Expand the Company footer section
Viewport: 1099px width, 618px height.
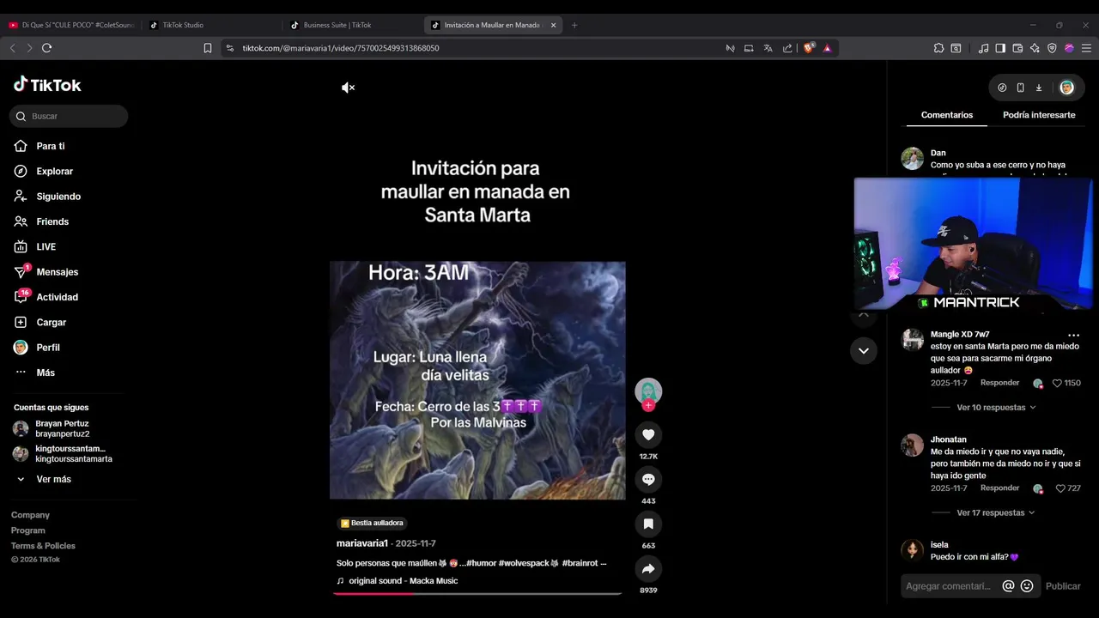click(x=30, y=515)
